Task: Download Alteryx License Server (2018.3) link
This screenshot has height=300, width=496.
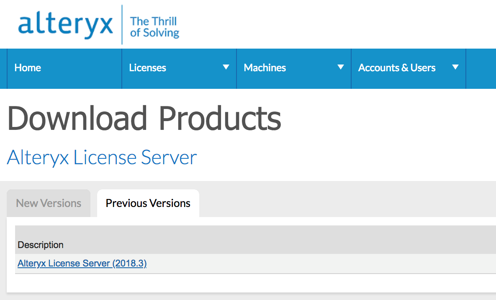Action: click(x=82, y=264)
